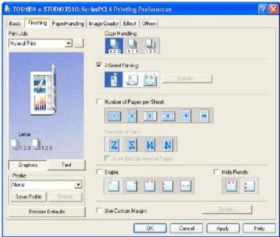Select 2 pages per sheet icon

[x=114, y=116]
